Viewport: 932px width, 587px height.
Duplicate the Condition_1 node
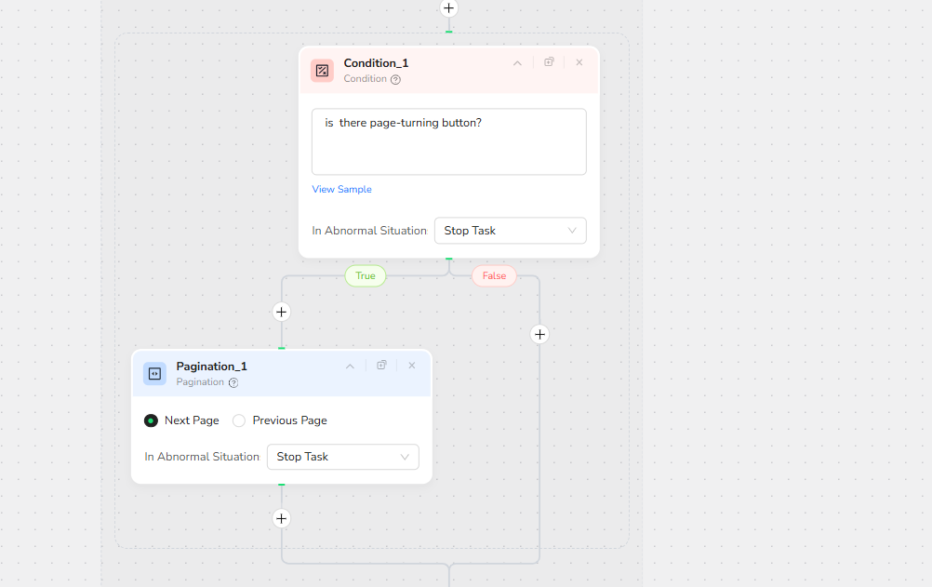pyautogui.click(x=549, y=62)
